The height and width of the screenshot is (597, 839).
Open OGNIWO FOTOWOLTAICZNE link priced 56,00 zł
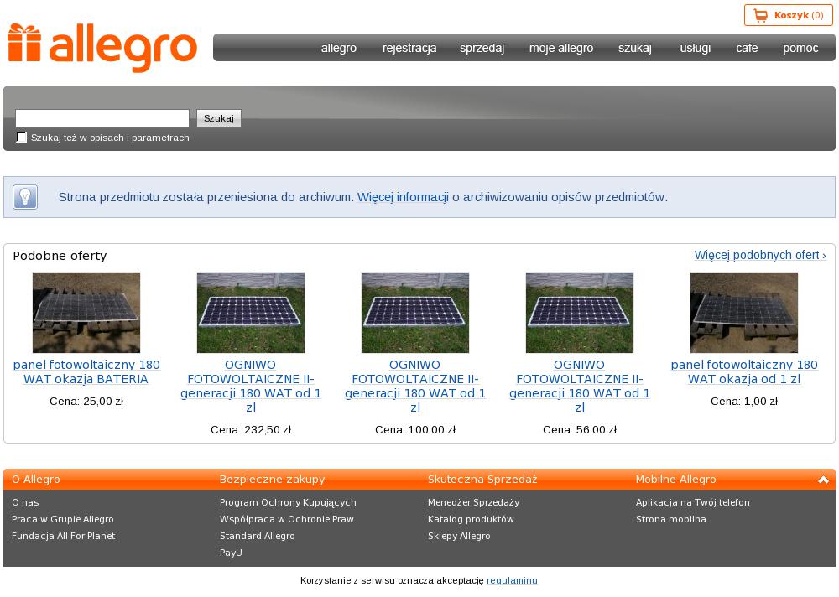click(580, 387)
